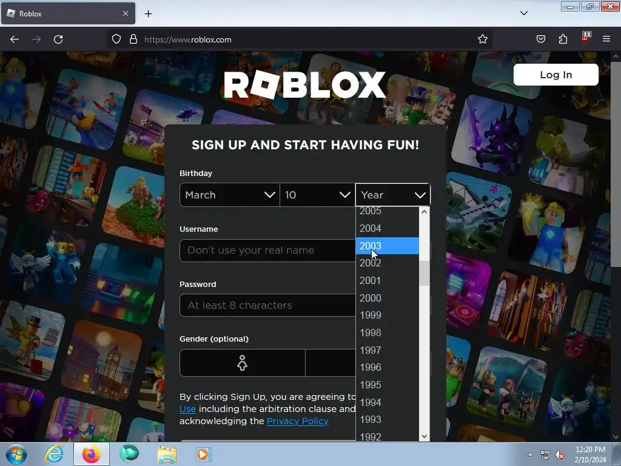This screenshot has width=621, height=466.
Task: Open Firefox application hamburger menu
Action: coord(606,39)
